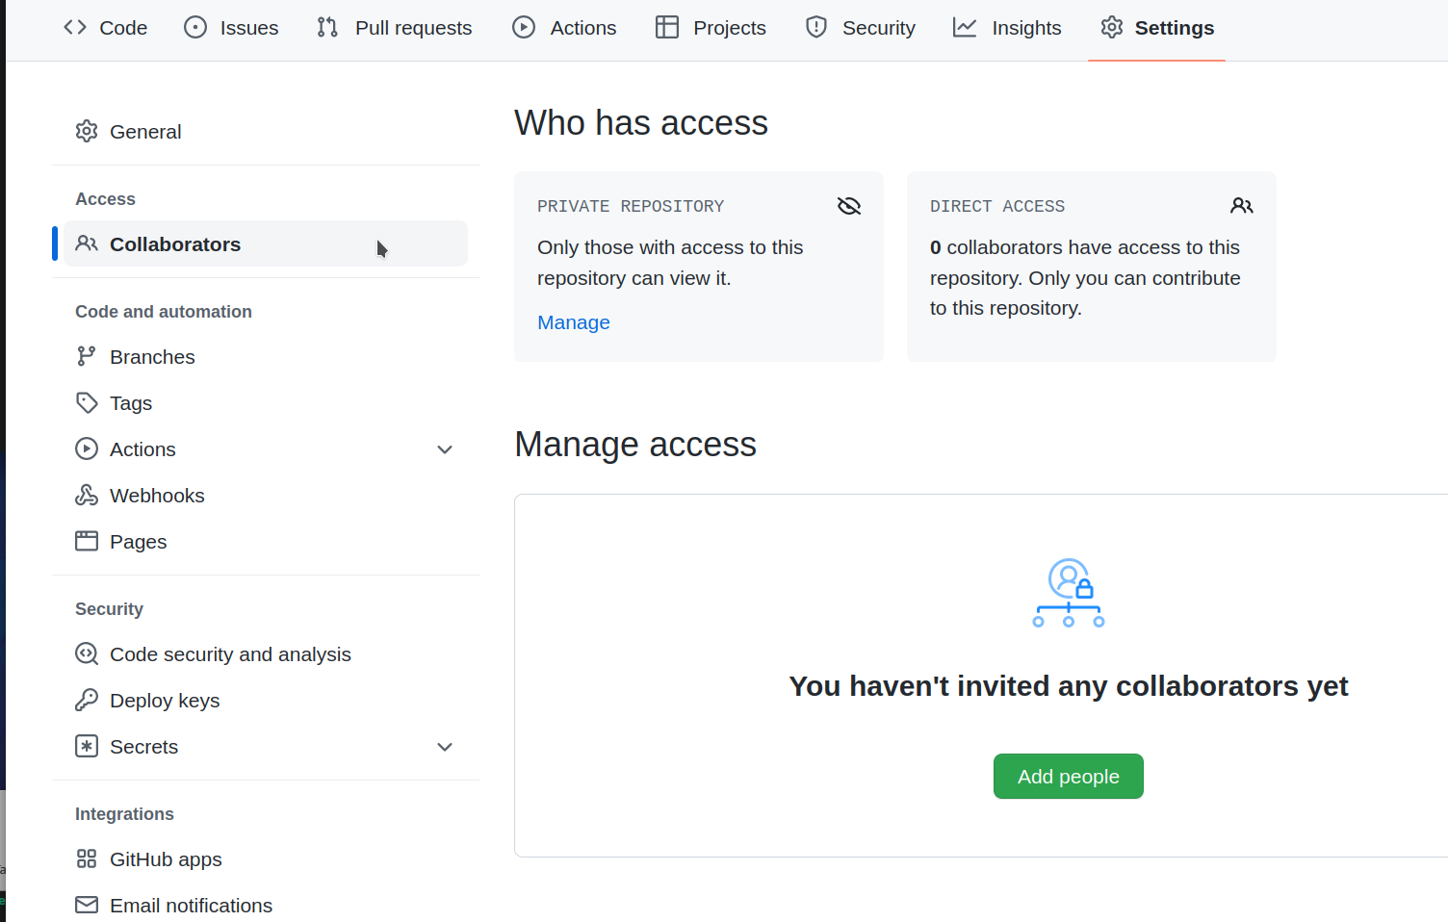Switch to the Insights tab

click(x=1007, y=28)
